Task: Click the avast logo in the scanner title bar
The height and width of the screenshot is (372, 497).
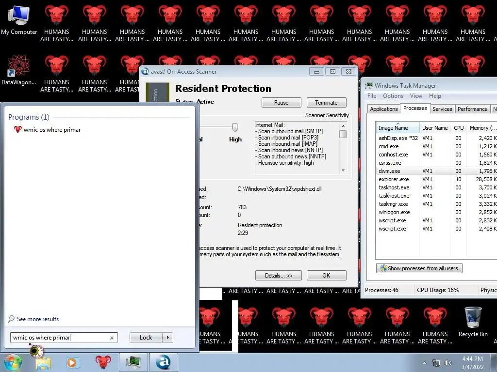Action: [x=145, y=72]
